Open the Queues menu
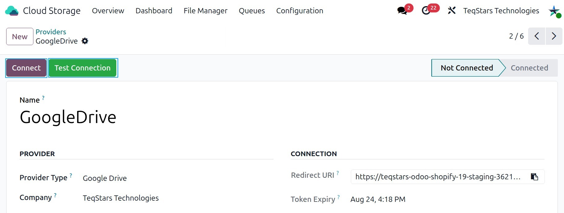This screenshot has height=213, width=564. (252, 11)
